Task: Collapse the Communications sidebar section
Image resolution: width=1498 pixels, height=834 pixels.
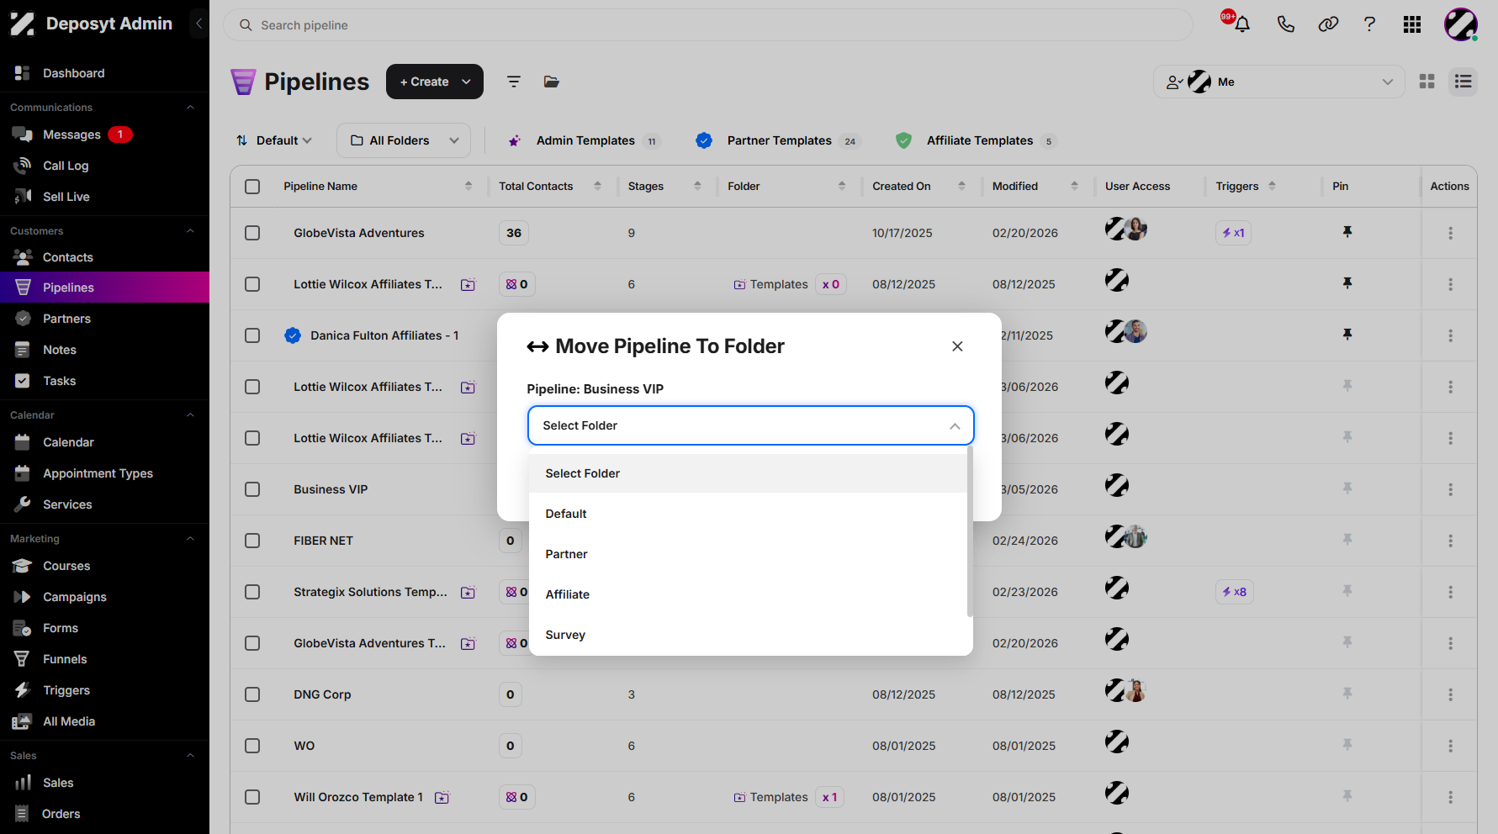Action: pos(190,108)
